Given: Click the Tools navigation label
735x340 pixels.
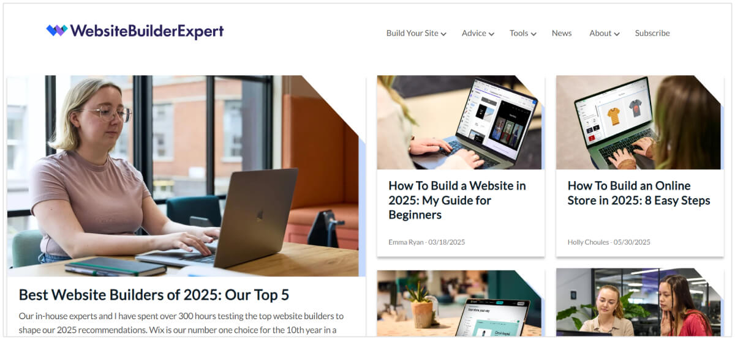Looking at the screenshot, I should coord(519,33).
